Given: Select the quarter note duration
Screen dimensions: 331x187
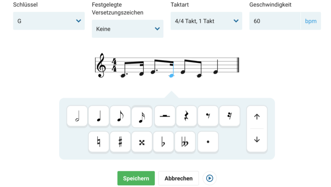Looking at the screenshot, I should pos(99,116).
